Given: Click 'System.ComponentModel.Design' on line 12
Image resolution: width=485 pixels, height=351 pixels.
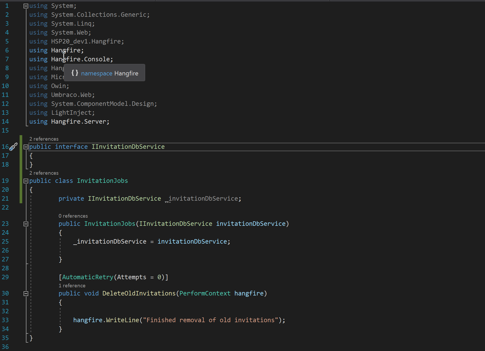Looking at the screenshot, I should tap(102, 104).
